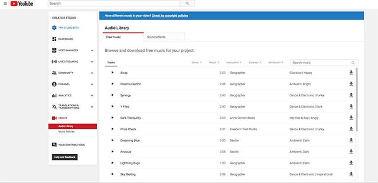Download the track Anxious
378x183 pixels.
coord(351,152)
